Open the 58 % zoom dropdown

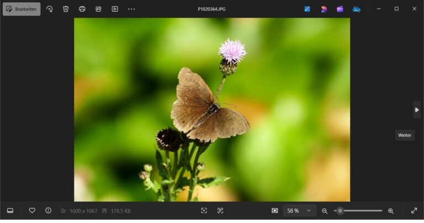[x=300, y=210]
